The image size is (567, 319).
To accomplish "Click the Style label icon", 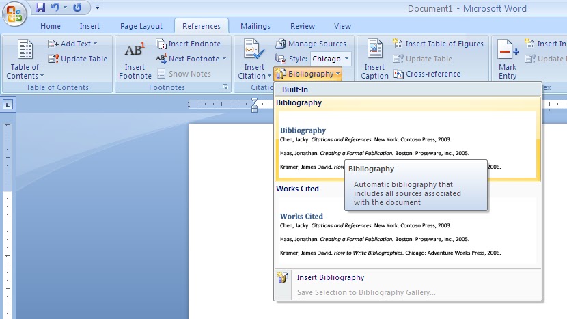I will (x=281, y=59).
